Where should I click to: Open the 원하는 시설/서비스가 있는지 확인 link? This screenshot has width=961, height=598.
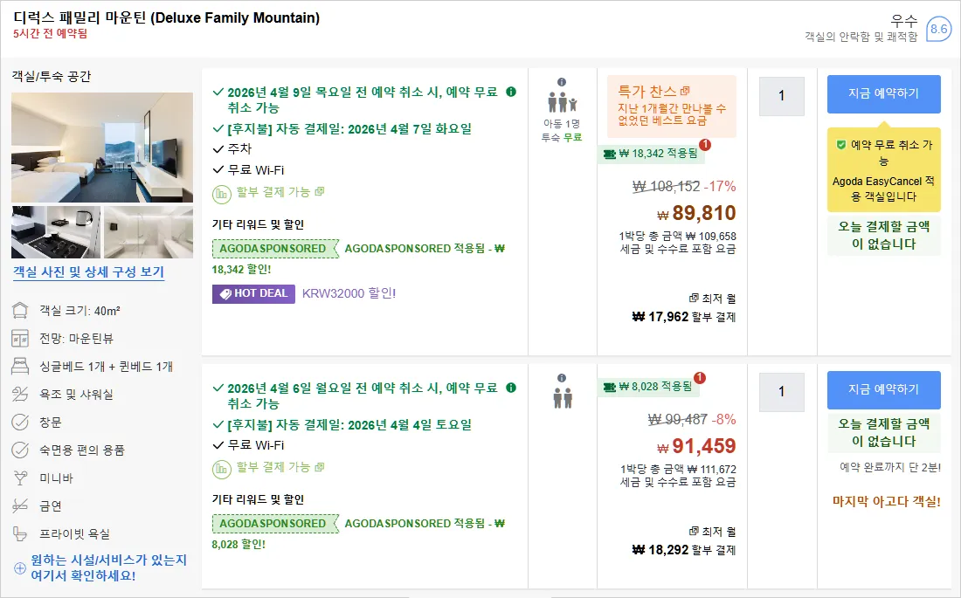(109, 568)
